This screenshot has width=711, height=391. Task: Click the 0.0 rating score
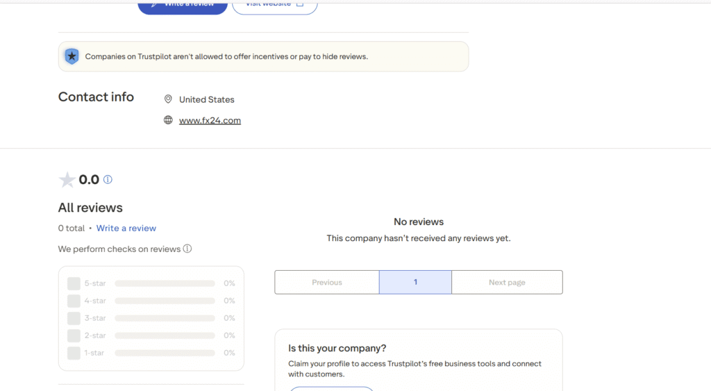pos(89,180)
